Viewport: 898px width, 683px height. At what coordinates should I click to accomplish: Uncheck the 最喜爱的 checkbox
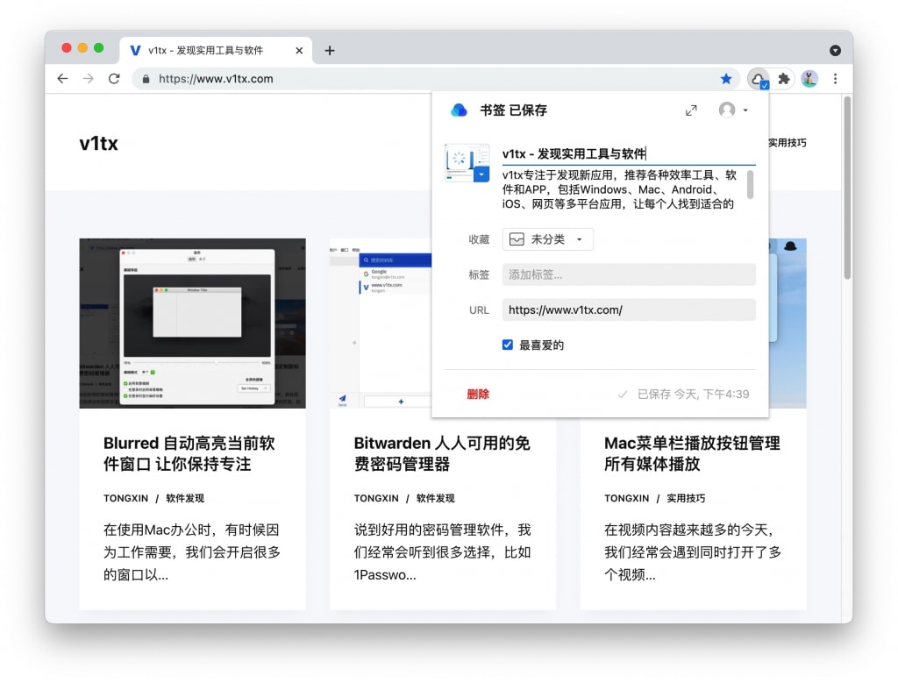pos(508,345)
